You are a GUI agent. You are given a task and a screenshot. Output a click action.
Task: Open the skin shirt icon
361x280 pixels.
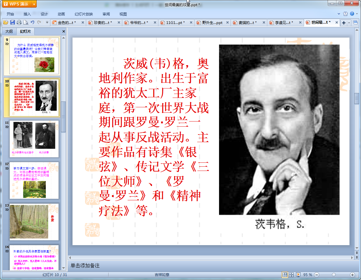345,14
